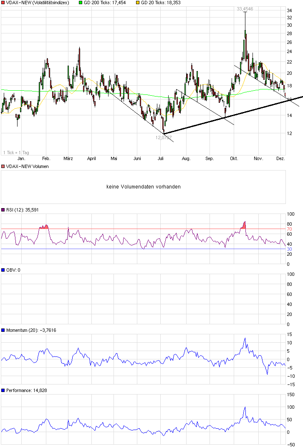Click the red overbought RSI area in October

(x=243, y=225)
